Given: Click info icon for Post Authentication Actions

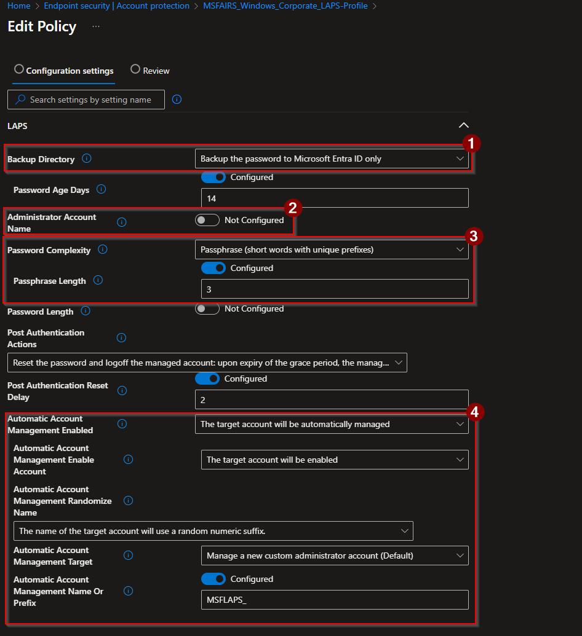Looking at the screenshot, I should pyautogui.click(x=122, y=338).
